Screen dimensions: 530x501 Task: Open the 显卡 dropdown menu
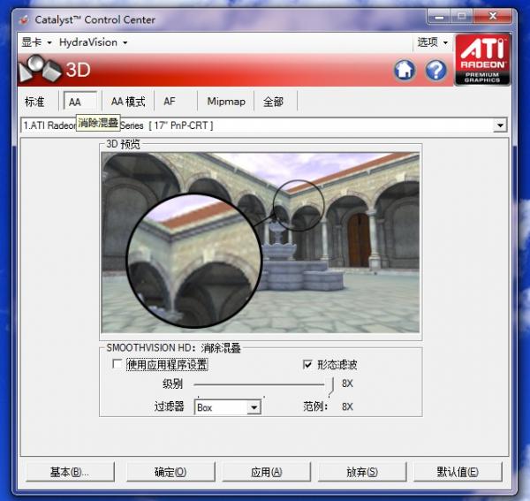(36, 42)
